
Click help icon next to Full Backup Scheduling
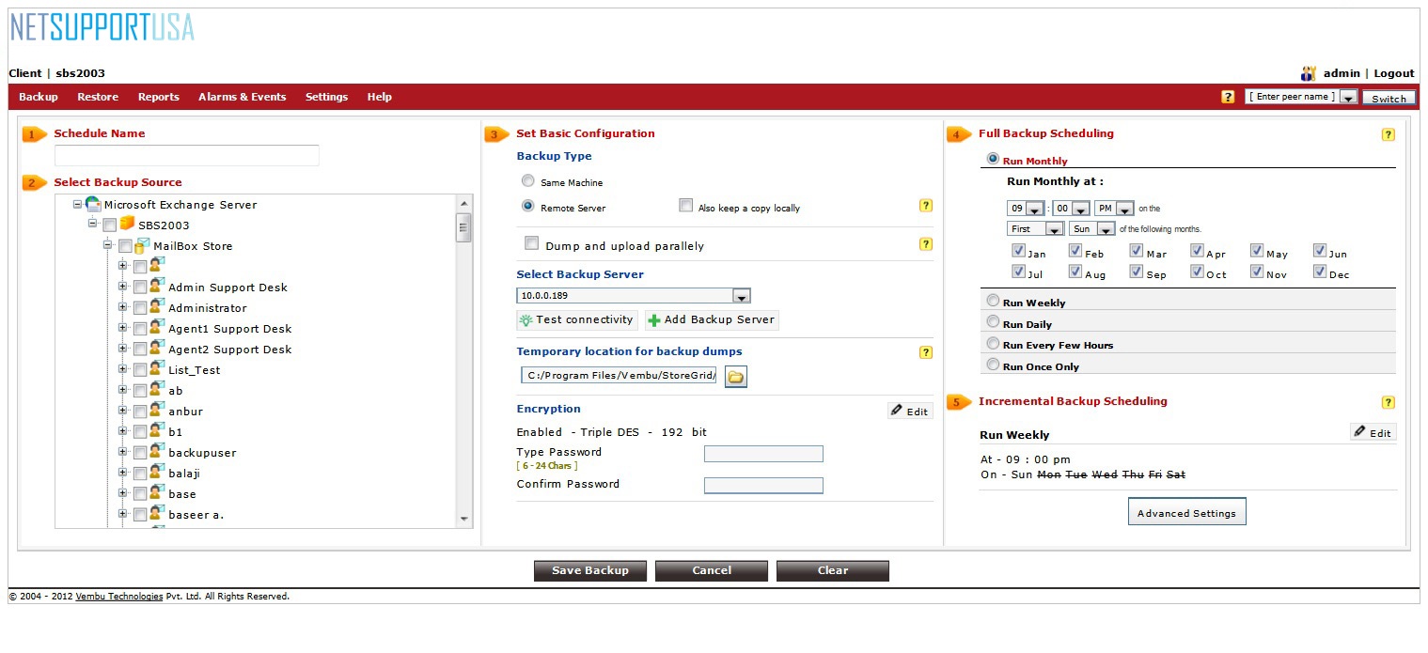1388,134
